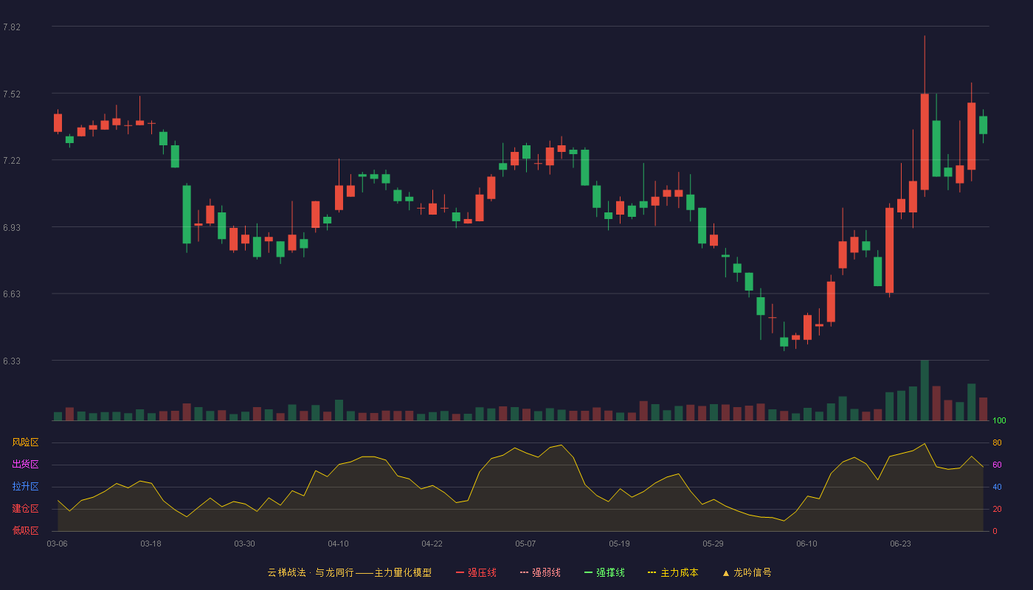
Task: Click the 06-23 date label
Action: coord(900,544)
